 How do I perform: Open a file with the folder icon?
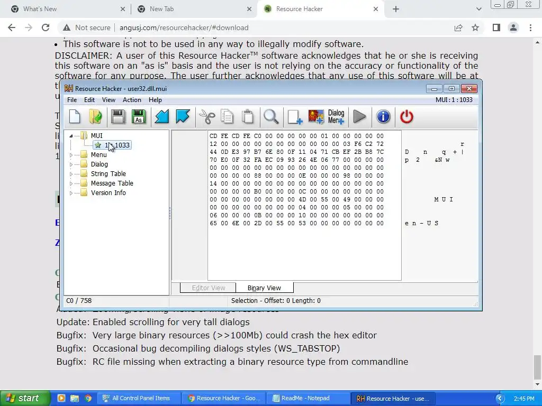tap(95, 117)
